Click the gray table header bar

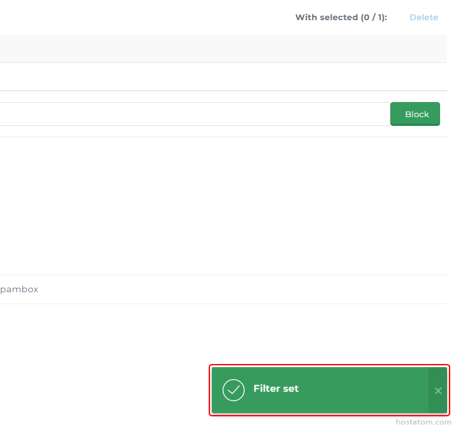click(221, 48)
